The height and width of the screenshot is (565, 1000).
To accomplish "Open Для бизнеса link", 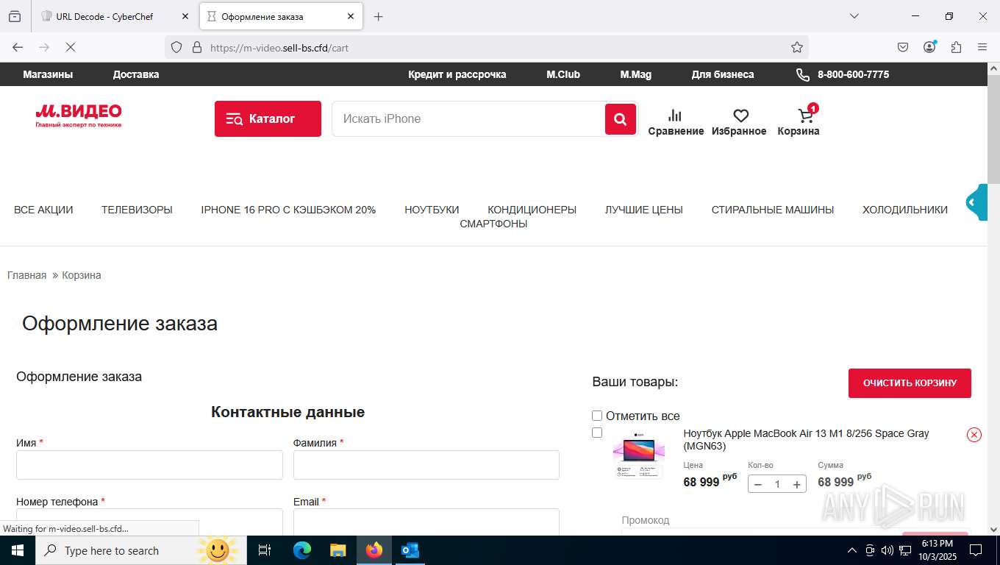I will 723,74.
